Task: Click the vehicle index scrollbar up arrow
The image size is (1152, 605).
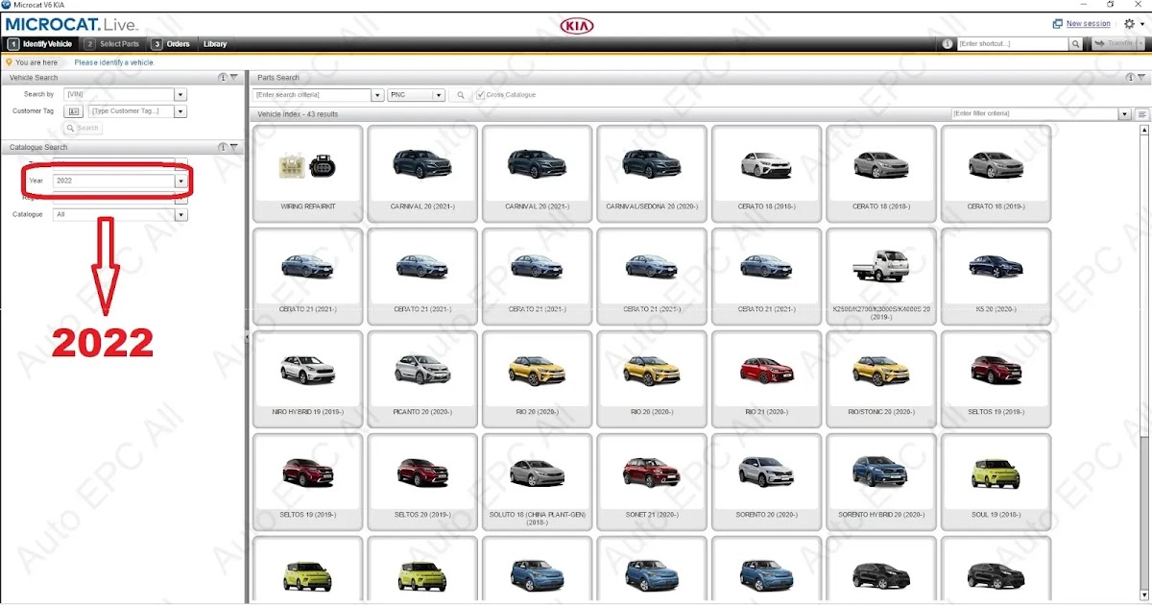Action: coord(1144,129)
